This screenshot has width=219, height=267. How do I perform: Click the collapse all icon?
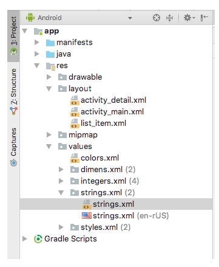pos(169,18)
